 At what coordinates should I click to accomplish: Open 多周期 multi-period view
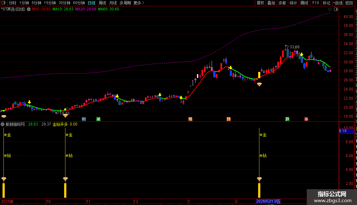(125, 3)
